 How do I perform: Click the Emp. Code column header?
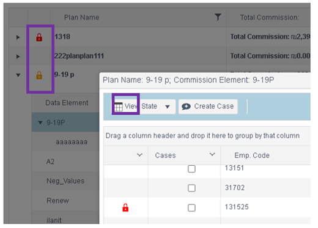252,155
